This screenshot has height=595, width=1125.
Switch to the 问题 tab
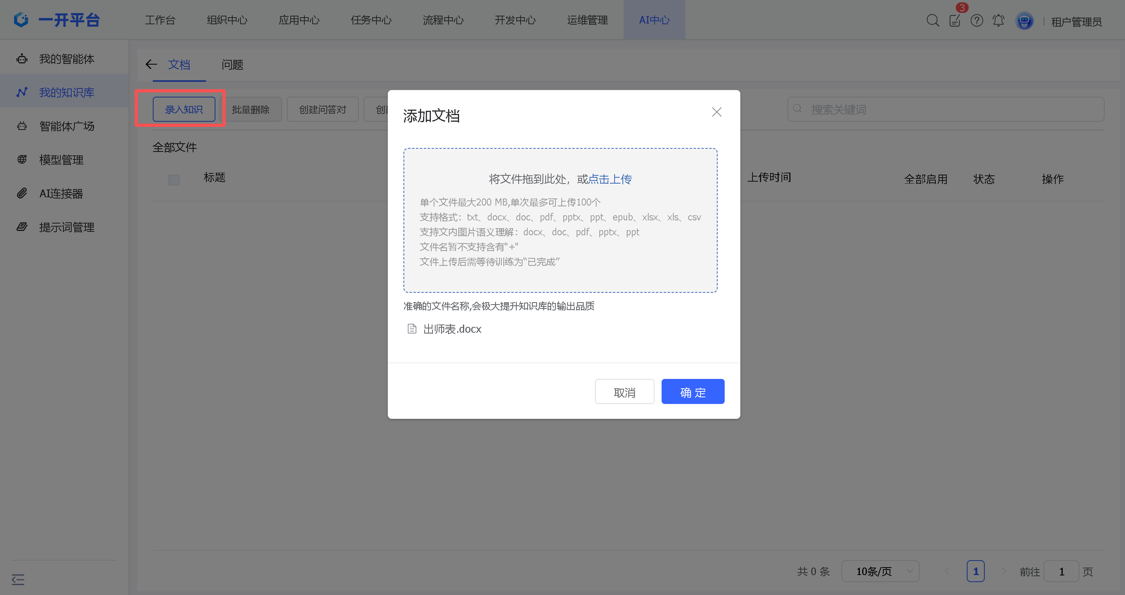pyautogui.click(x=232, y=65)
